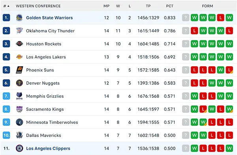Open Golden State Warriors team page

49,18
